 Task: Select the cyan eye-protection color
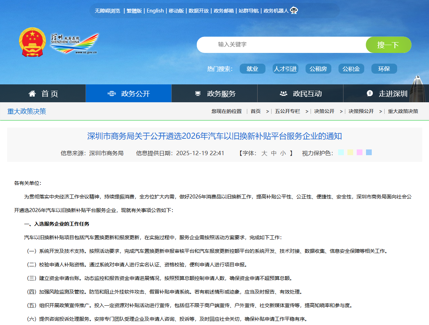tap(341, 152)
